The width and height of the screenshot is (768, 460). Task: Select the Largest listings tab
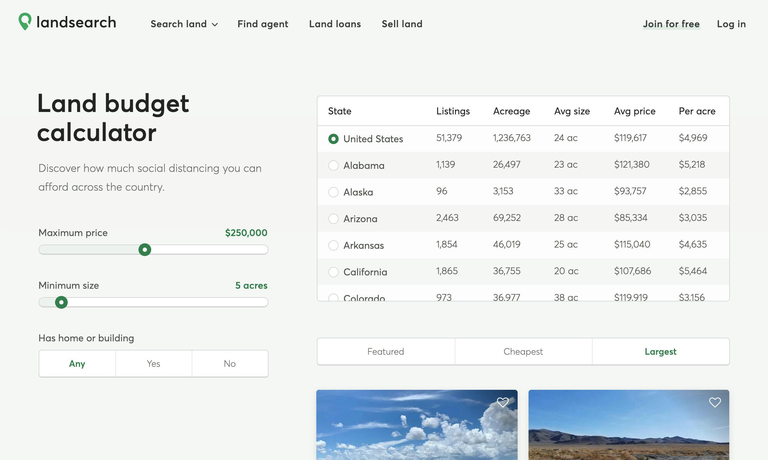[x=661, y=351]
